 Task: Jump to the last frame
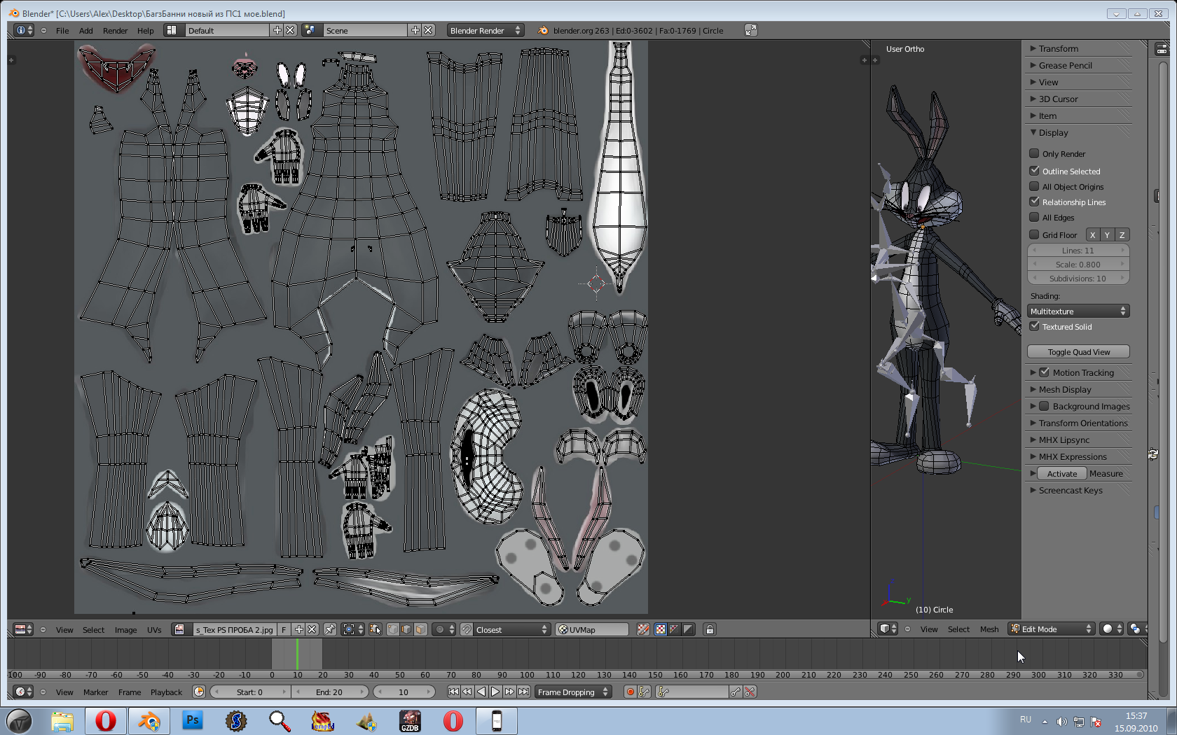pos(523,692)
